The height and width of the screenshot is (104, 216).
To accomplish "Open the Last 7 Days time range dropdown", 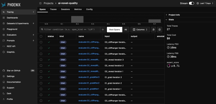I will click(x=205, y=3).
